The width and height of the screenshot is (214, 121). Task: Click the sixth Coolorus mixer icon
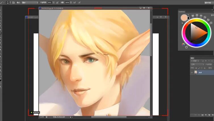(211, 23)
